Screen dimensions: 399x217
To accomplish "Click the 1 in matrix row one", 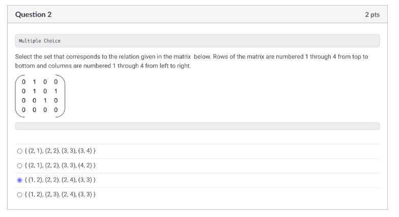I will click(x=34, y=81).
